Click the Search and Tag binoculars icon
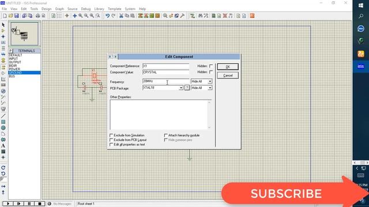This screenshot has width=369, height=207. (200, 16)
